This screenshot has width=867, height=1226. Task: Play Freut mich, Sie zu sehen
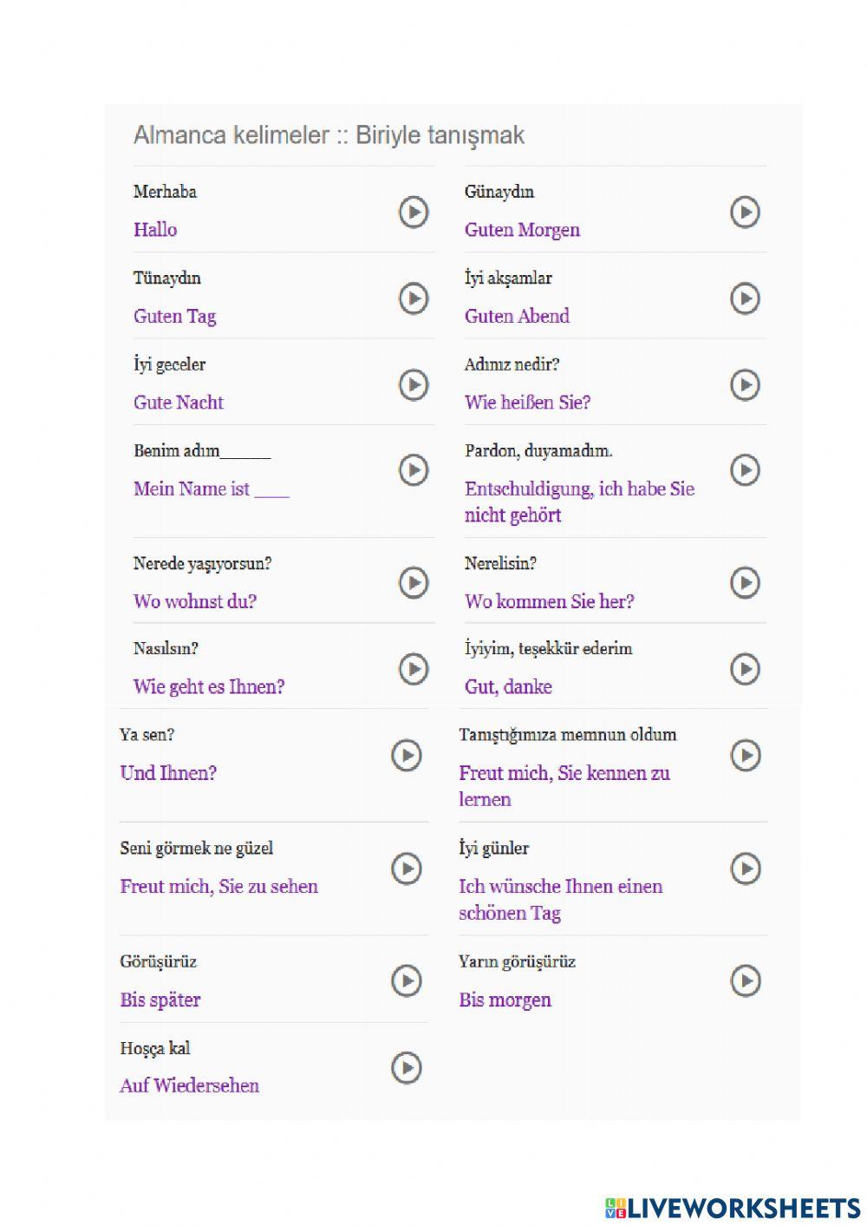[x=407, y=869]
